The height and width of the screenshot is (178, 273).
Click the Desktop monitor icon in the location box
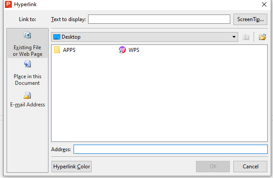pos(57,37)
